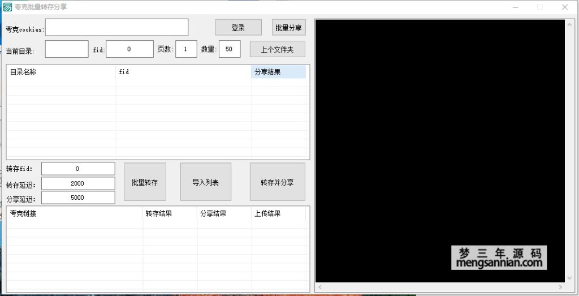Focus the 夸克cookies input field
This screenshot has height=296, width=579.
click(x=116, y=27)
